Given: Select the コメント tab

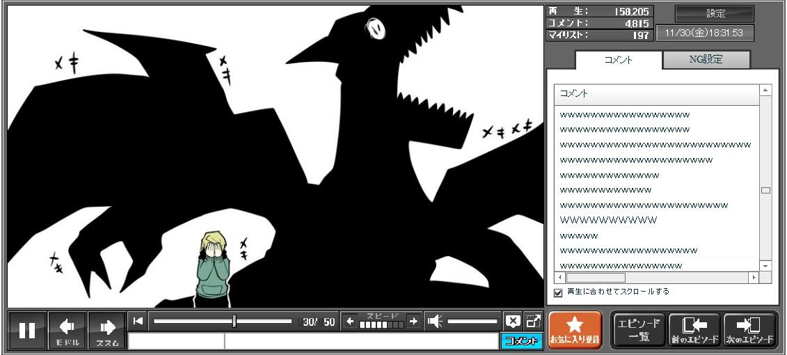Looking at the screenshot, I should coord(618,60).
